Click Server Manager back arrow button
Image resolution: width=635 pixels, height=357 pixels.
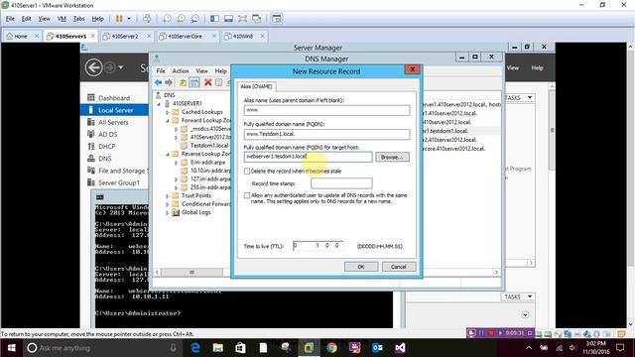[93, 67]
